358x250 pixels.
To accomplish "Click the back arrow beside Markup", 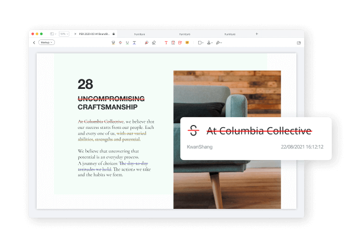I will pyautogui.click(x=34, y=43).
